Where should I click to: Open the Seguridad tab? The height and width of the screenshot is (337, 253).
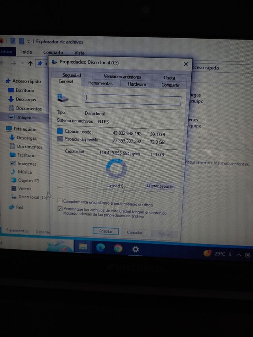72,75
